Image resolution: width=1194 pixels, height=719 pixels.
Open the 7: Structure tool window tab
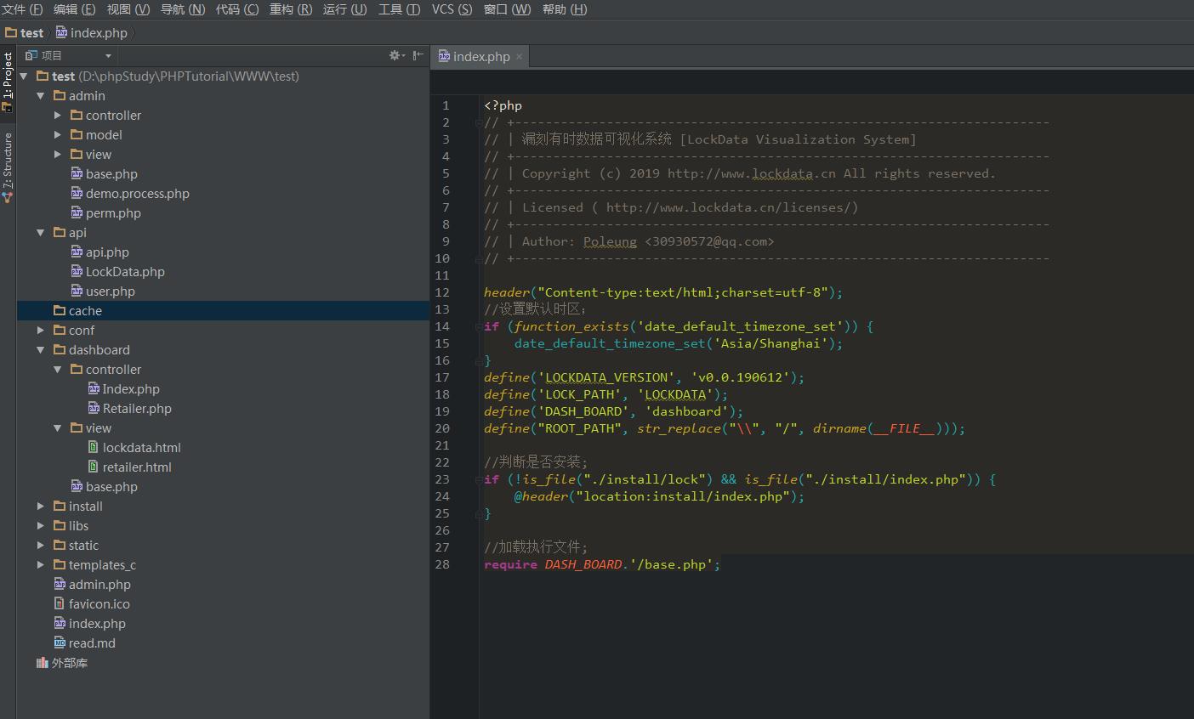8,167
